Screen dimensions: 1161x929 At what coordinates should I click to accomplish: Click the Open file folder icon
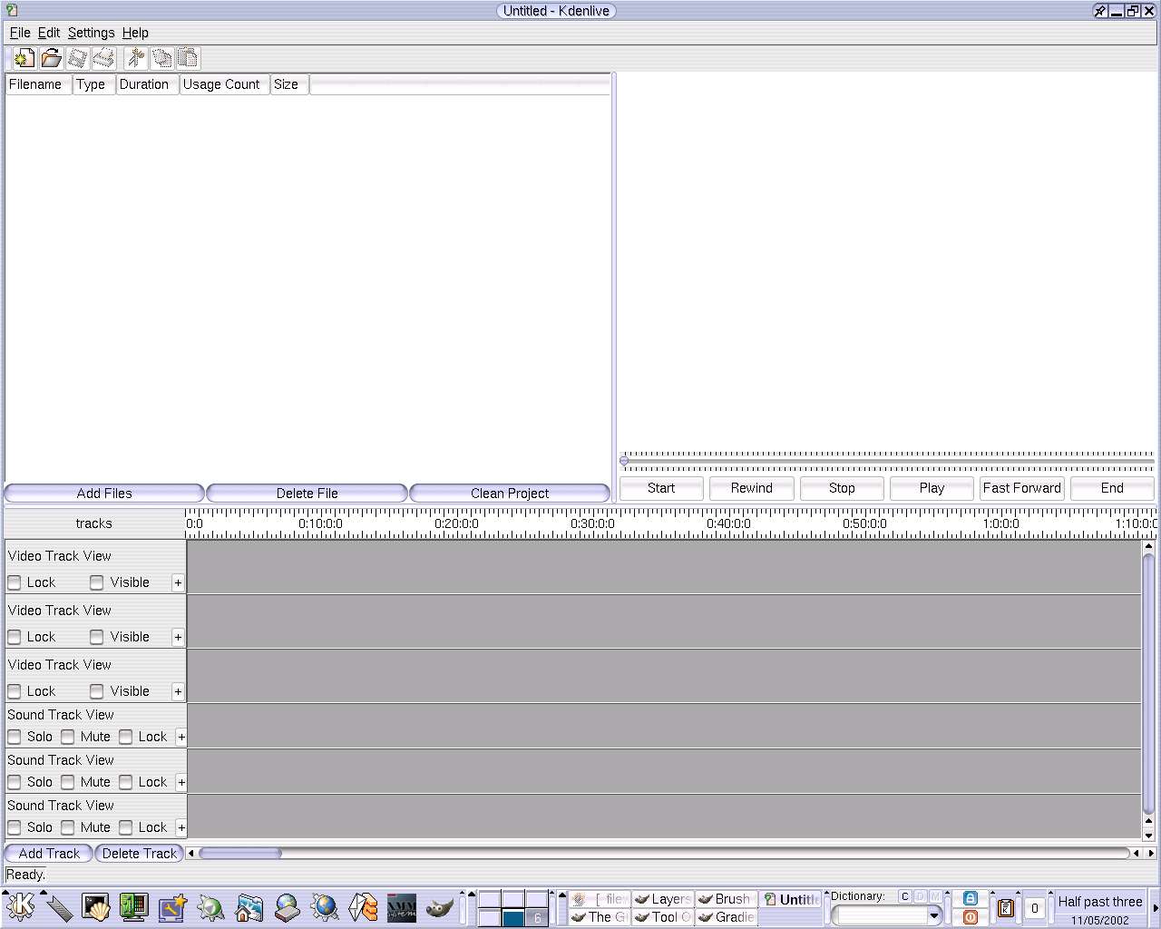pyautogui.click(x=52, y=58)
